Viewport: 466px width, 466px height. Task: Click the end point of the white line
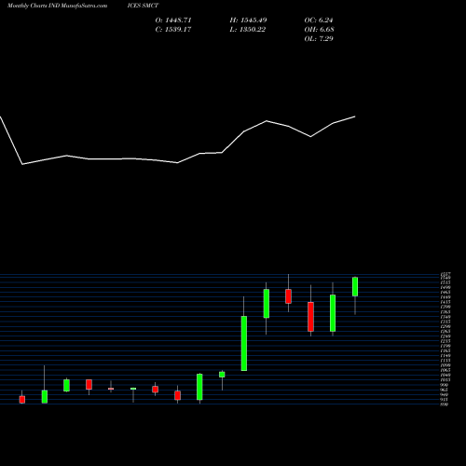tap(355, 116)
